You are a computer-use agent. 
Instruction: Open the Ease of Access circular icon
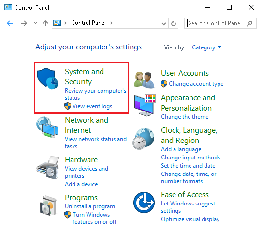click(x=144, y=203)
